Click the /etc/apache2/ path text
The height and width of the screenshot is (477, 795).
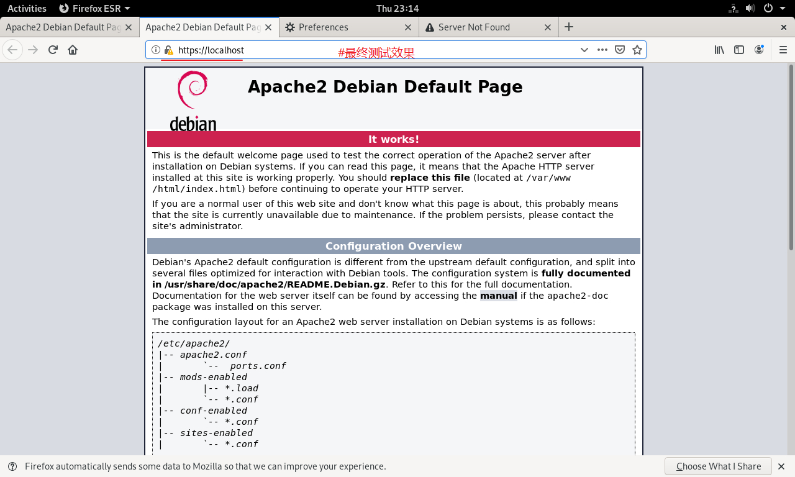[194, 343]
